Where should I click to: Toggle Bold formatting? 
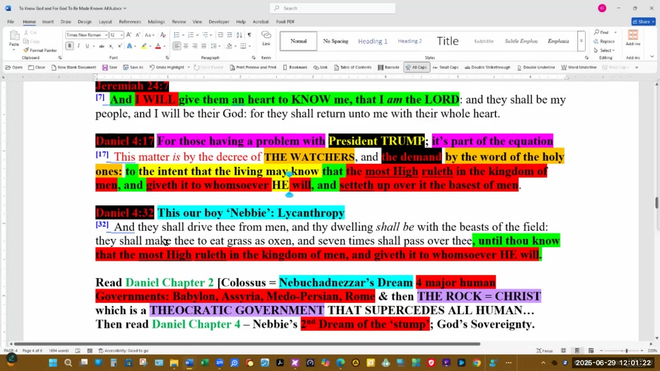pos(70,46)
